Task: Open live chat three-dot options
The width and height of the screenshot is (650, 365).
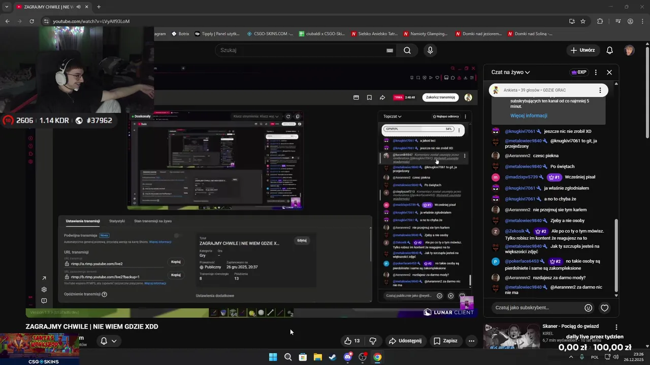Action: 596,72
